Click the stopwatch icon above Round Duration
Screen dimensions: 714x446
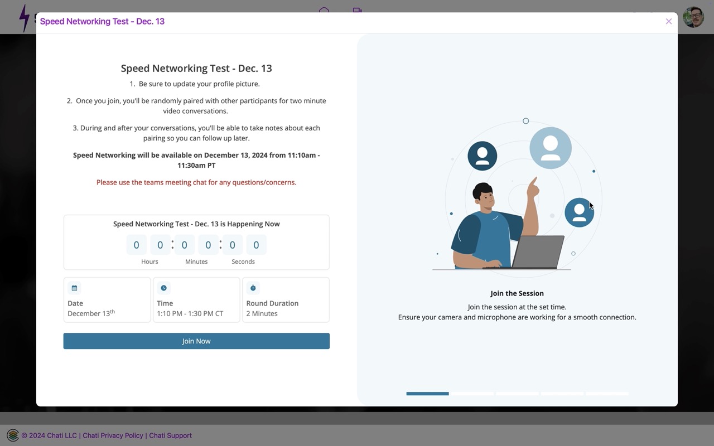(x=253, y=288)
